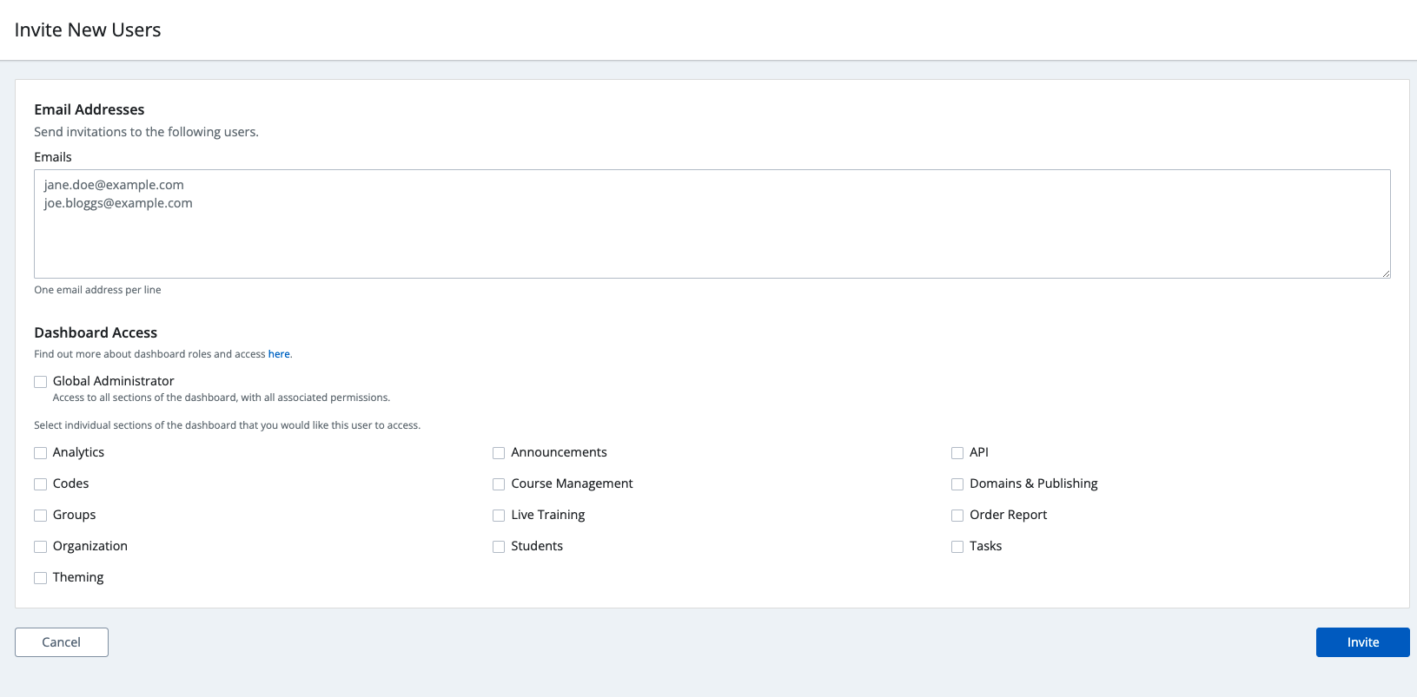The height and width of the screenshot is (697, 1417).
Task: Check the Live Training box
Action: [x=499, y=516]
